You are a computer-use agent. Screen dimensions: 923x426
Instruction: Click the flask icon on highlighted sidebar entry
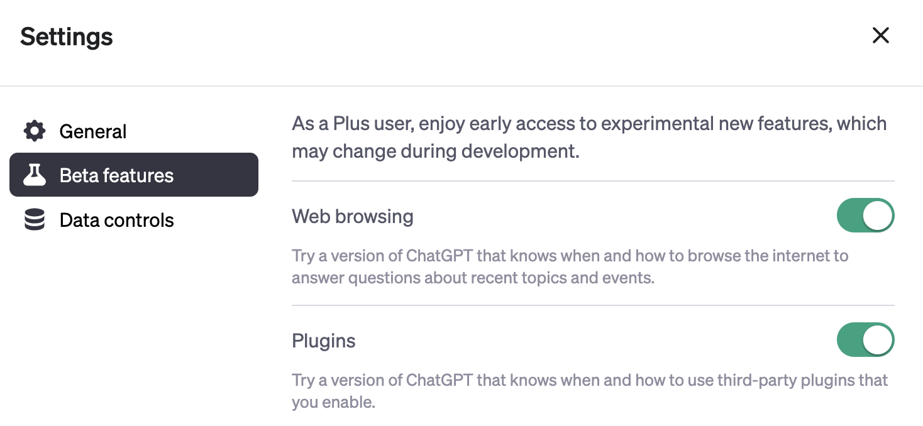point(35,175)
